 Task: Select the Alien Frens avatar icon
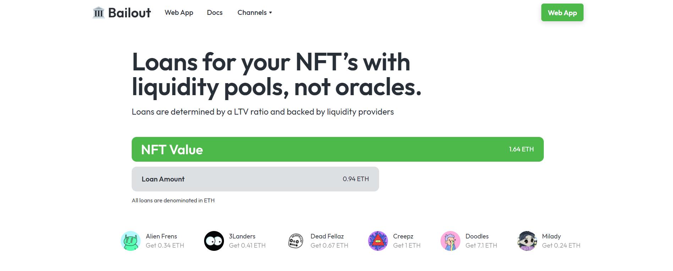coord(131,241)
